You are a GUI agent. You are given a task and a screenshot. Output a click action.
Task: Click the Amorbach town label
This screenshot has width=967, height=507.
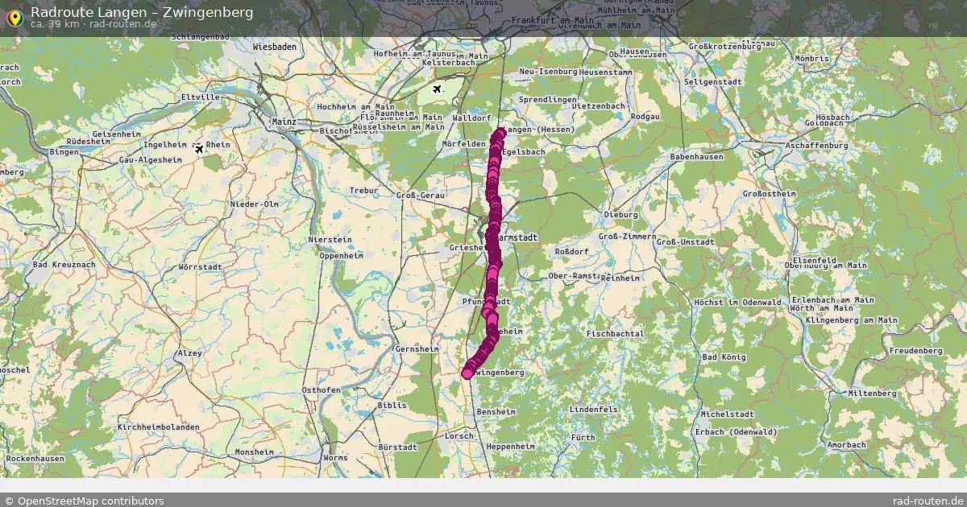(846, 444)
